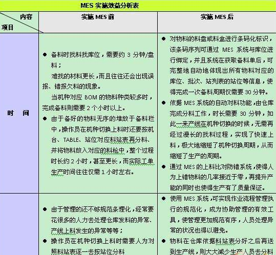This screenshot has width=276, height=255.
Task: Click bullet before 使用 MES 系统,可实现
Action: 163,199
